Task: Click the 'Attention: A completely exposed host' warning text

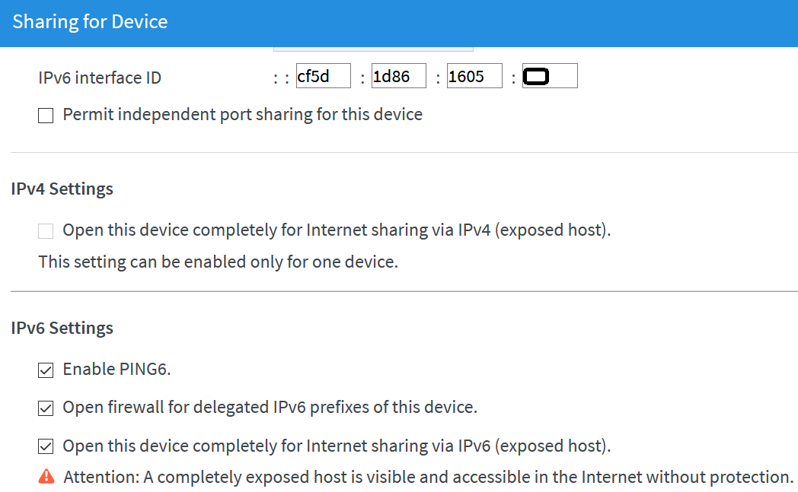Action: tap(429, 478)
